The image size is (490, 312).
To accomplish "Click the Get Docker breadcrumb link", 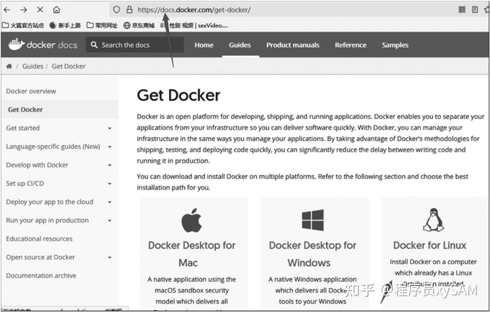I will (x=69, y=66).
